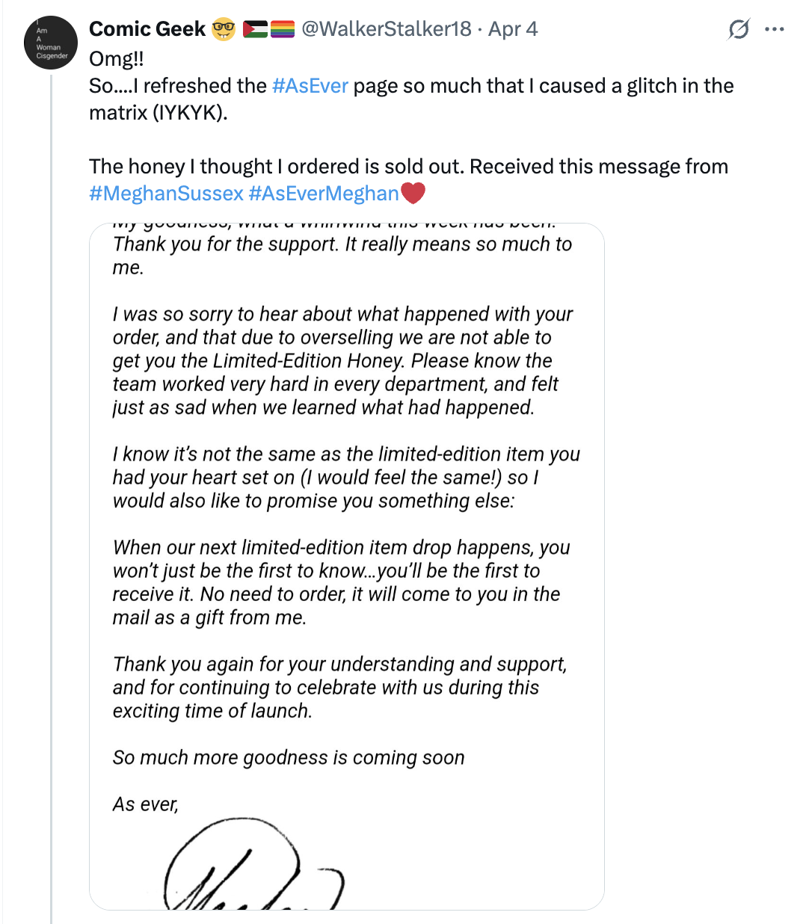
Task: Open the #AsEver hashtag page
Action: [x=310, y=86]
